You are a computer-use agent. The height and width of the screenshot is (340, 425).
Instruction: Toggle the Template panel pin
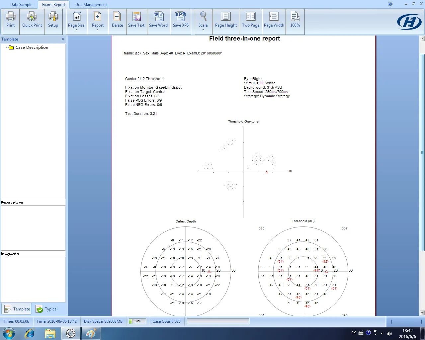[x=63, y=39]
